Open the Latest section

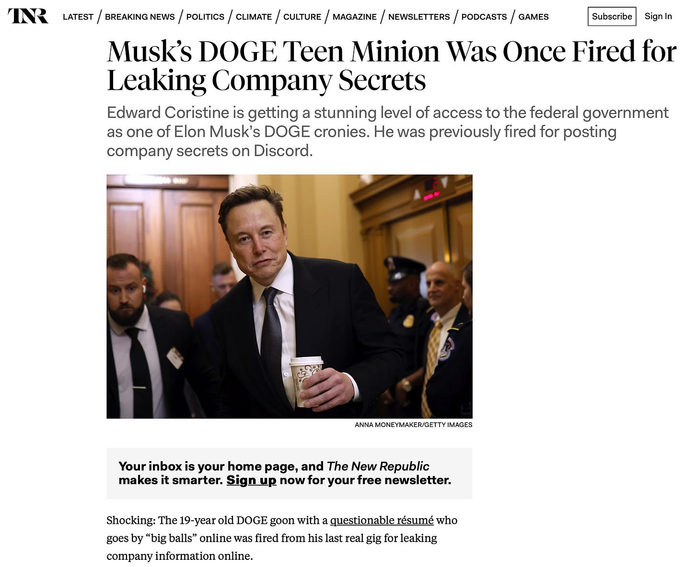pyautogui.click(x=78, y=17)
